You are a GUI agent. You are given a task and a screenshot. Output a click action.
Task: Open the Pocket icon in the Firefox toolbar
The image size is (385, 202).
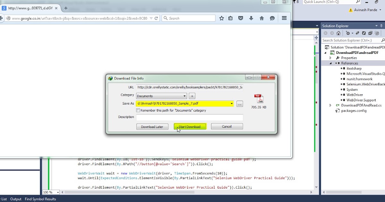tap(241, 18)
